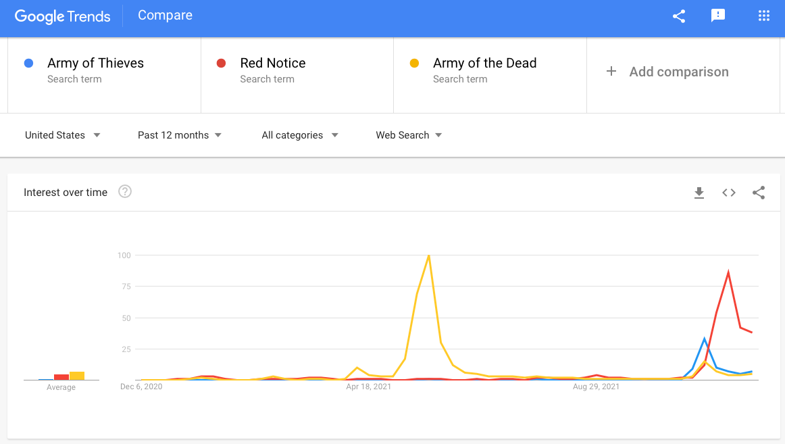Image resolution: width=785 pixels, height=444 pixels.
Task: Click Add comparison
Action: coord(679,72)
